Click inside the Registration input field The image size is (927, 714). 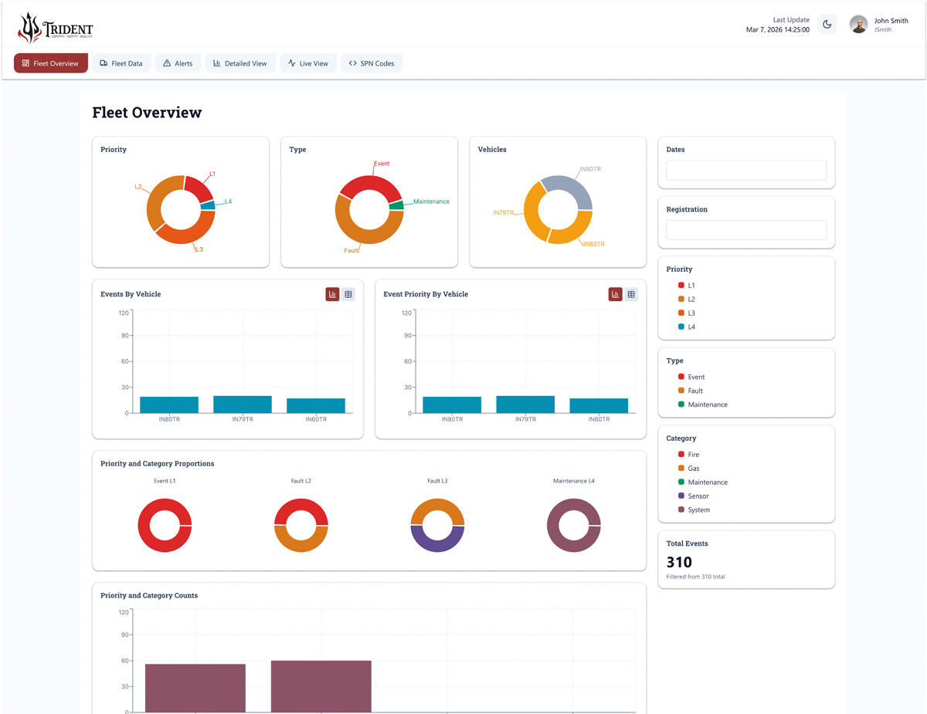tap(745, 230)
